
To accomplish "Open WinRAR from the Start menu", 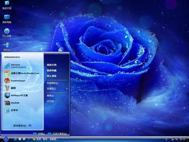I will (15, 103).
